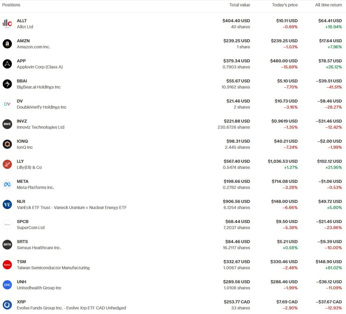346x314 pixels.
Task: Click the Allot Ltd company logo
Action: click(x=7, y=24)
